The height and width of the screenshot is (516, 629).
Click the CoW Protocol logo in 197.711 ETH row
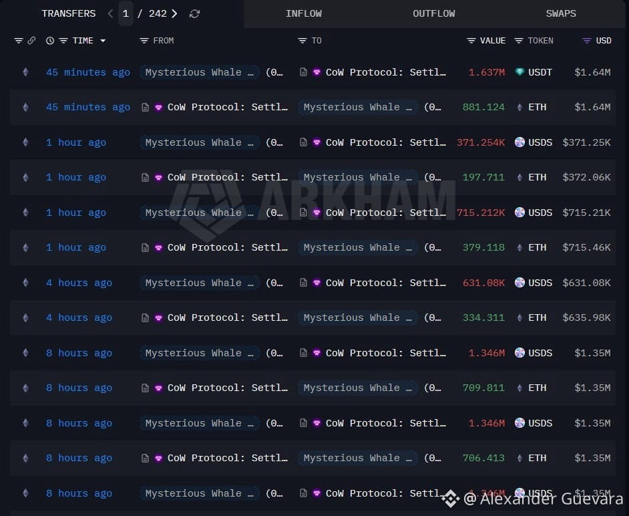pos(158,178)
